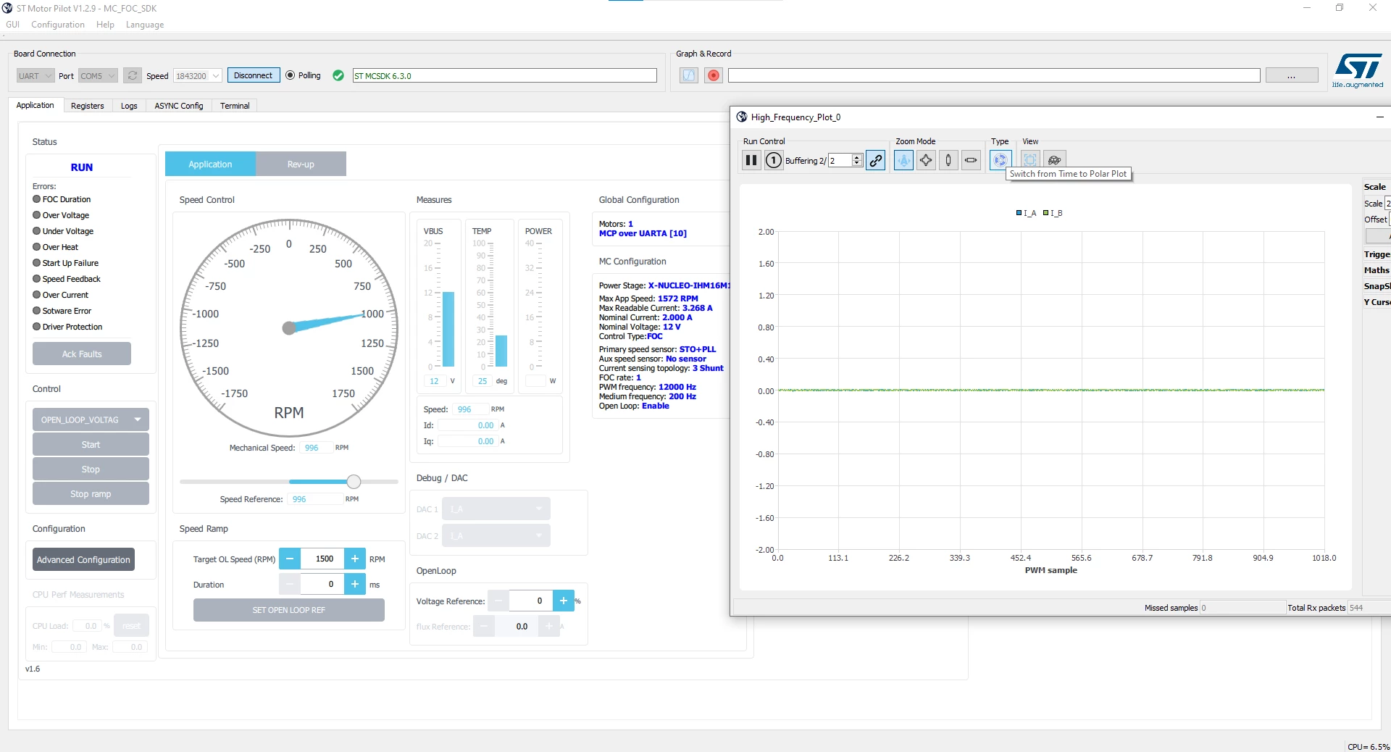Toggle the link chain icon in Run Control
The image size is (1391, 752).
tap(876, 160)
